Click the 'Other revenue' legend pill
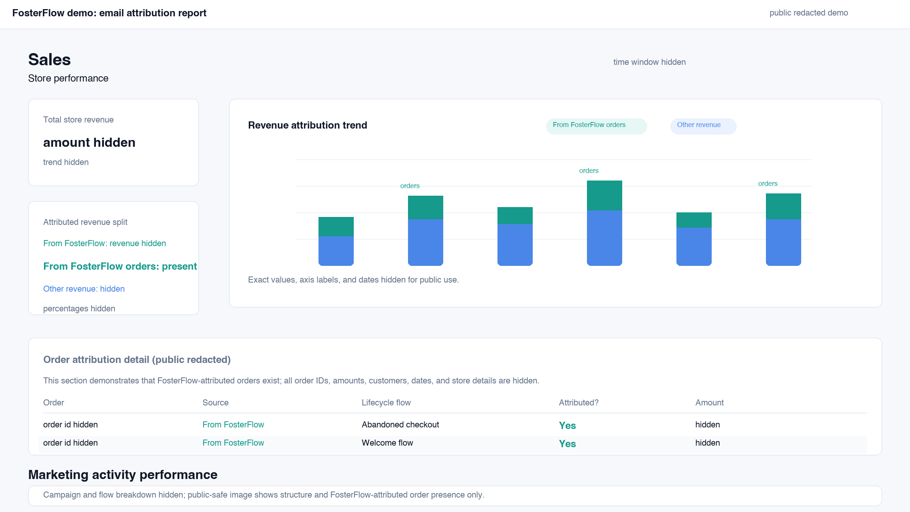This screenshot has width=910, height=512. (x=703, y=126)
